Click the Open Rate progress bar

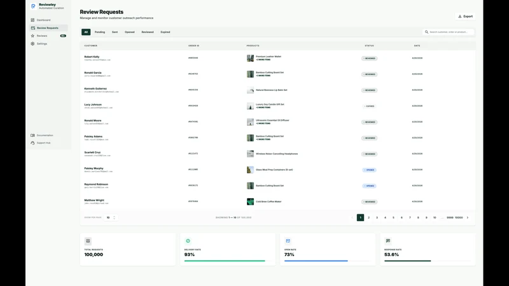[x=328, y=261]
